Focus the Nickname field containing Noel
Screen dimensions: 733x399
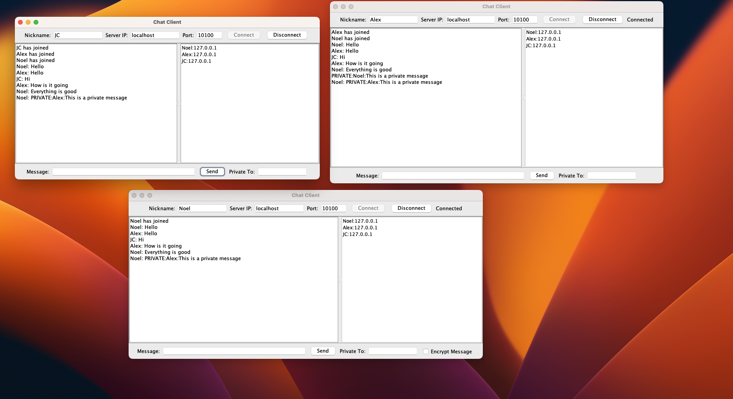pos(202,208)
